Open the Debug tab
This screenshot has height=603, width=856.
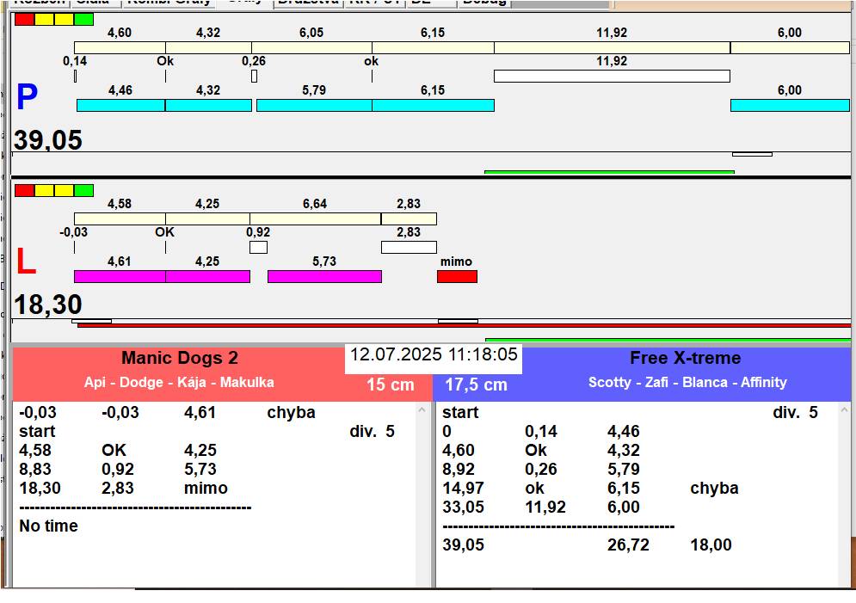pos(484,3)
